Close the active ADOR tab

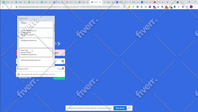pyautogui.click(x=100, y=2)
